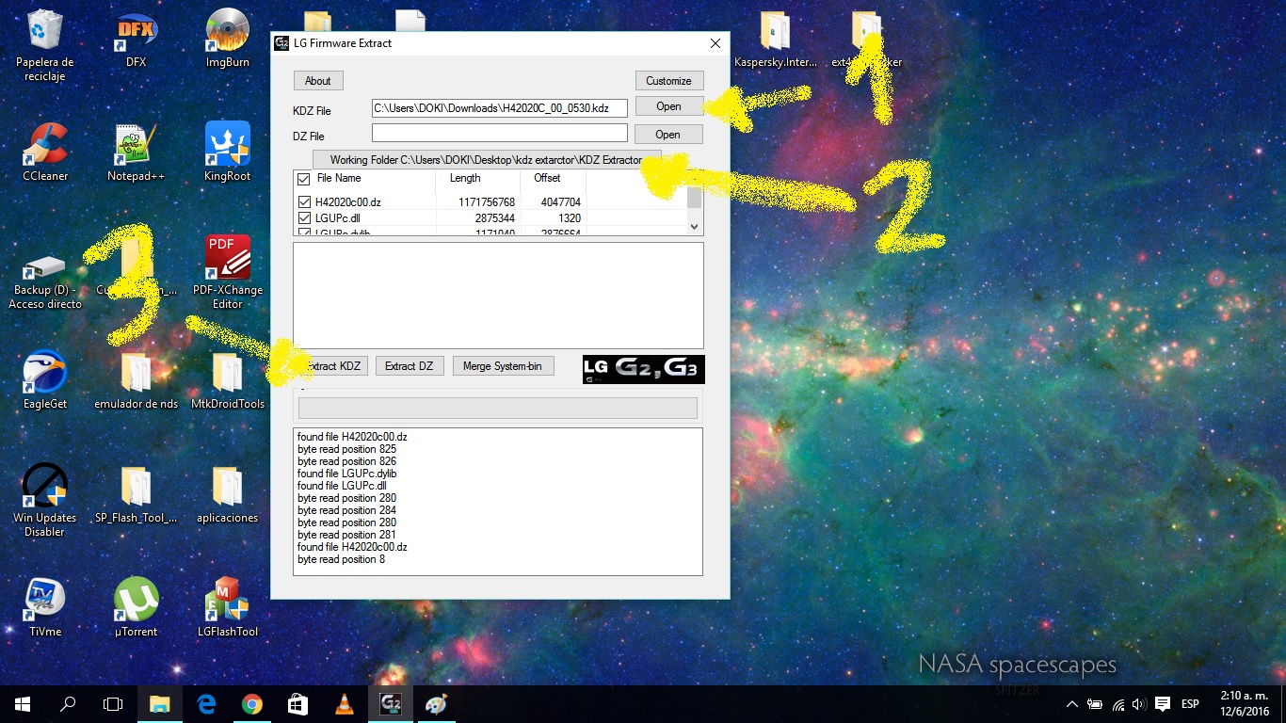This screenshot has height=723, width=1286.
Task: Select the MtkDroidTools folder icon
Action: pyautogui.click(x=227, y=380)
